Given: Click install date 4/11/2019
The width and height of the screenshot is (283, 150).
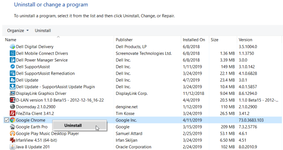Looking at the screenshot, I should pyautogui.click(x=192, y=120).
